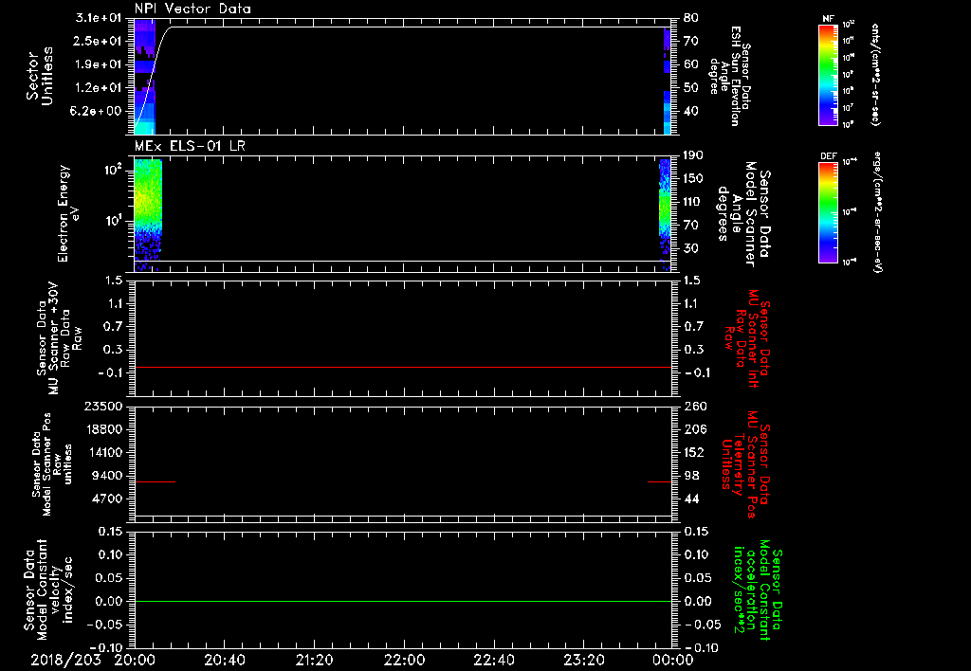This screenshot has width=971, height=671.
Task: Click the "Model Scanner Angle degrees" axis title
Action: [x=743, y=214]
